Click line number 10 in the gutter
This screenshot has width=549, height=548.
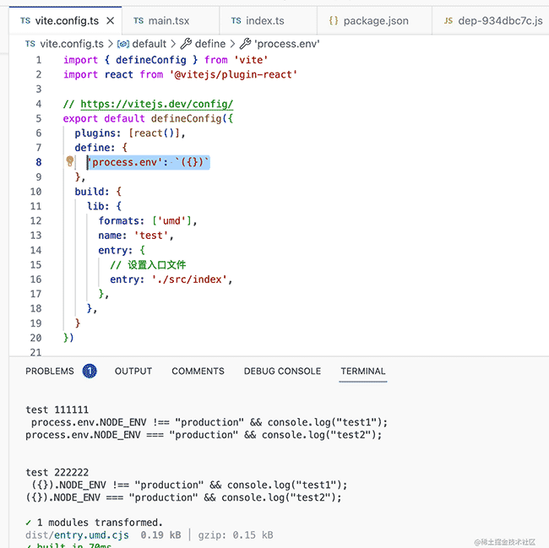tap(35, 192)
